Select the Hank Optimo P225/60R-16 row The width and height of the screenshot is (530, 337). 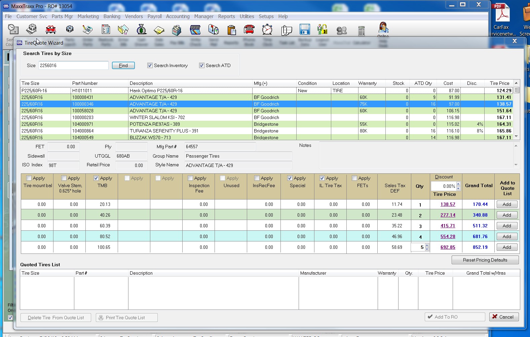tap(266, 91)
